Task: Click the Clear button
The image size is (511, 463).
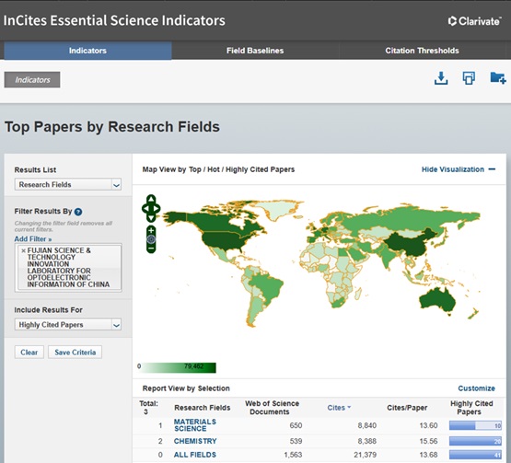Action: click(29, 353)
